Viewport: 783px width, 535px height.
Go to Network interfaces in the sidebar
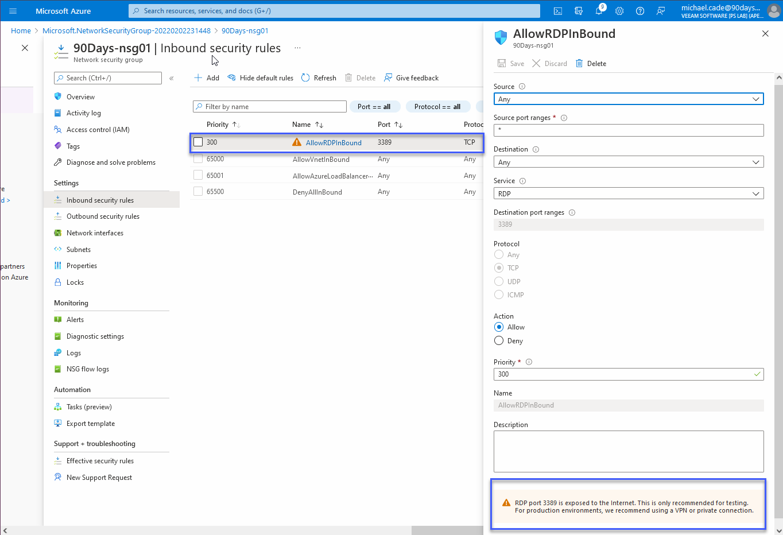[x=95, y=233]
